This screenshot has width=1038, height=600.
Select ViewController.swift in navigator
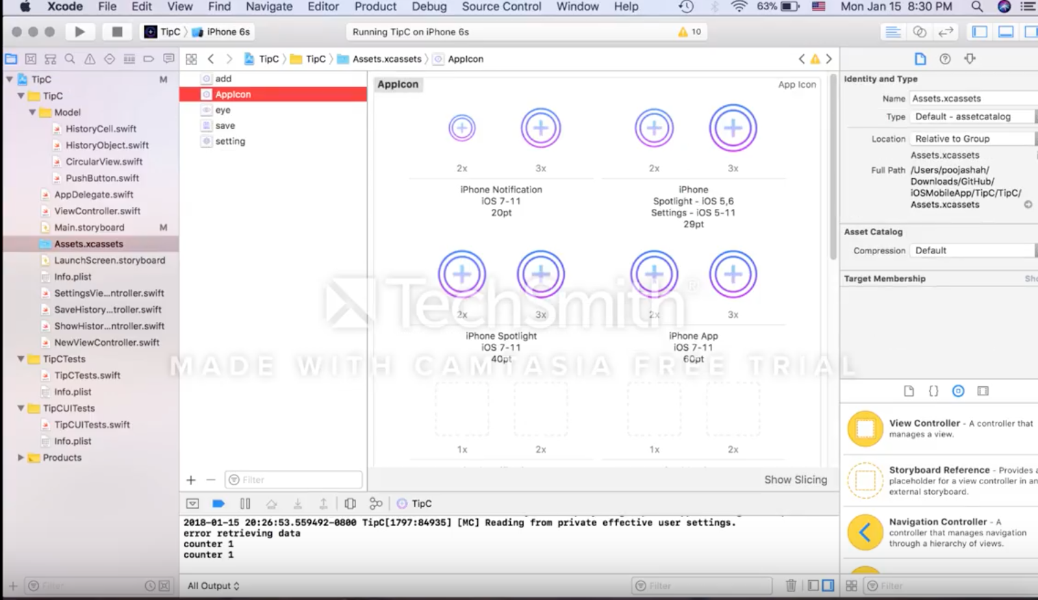pyautogui.click(x=97, y=211)
